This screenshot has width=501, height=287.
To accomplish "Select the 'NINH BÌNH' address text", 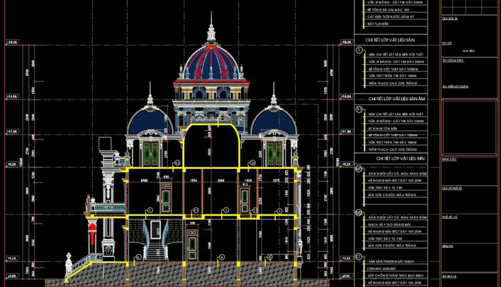I will pyautogui.click(x=468, y=51).
